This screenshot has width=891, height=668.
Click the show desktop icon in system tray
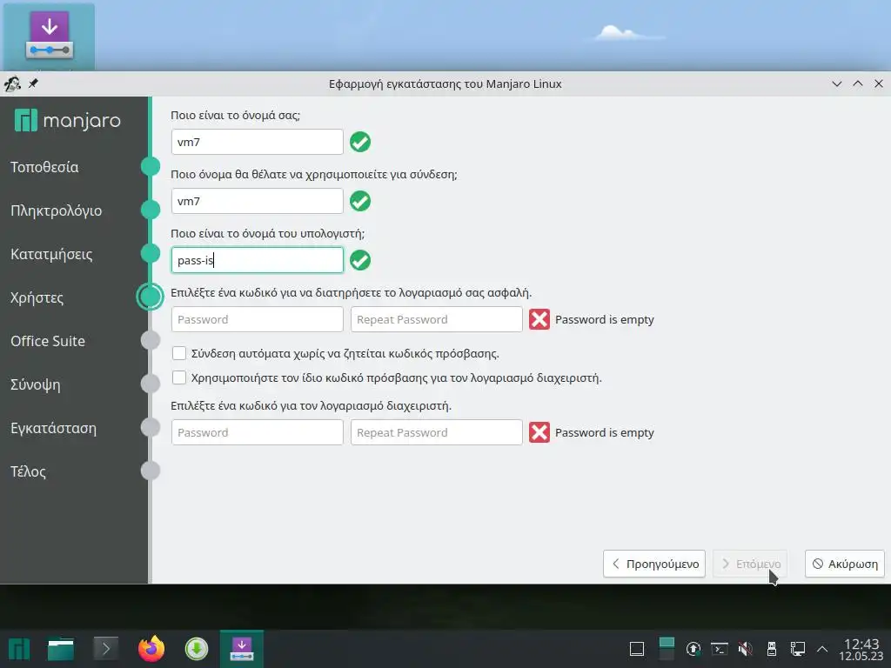click(x=637, y=649)
